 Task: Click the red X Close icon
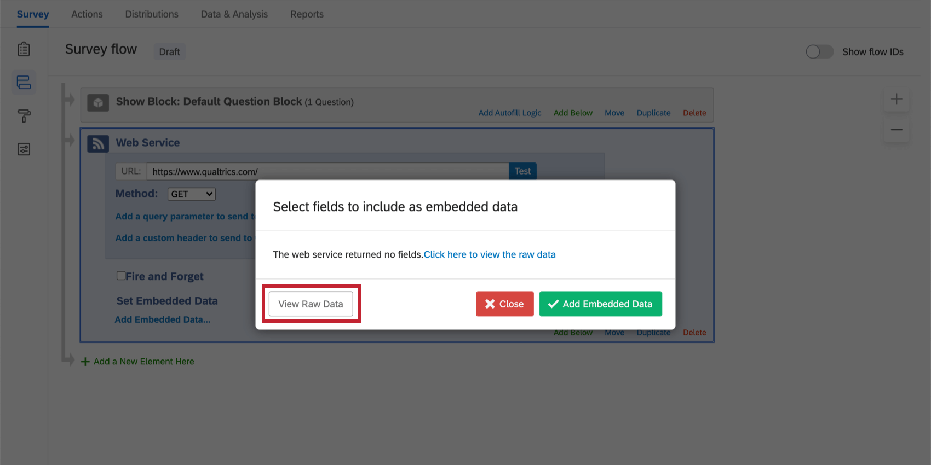point(491,304)
